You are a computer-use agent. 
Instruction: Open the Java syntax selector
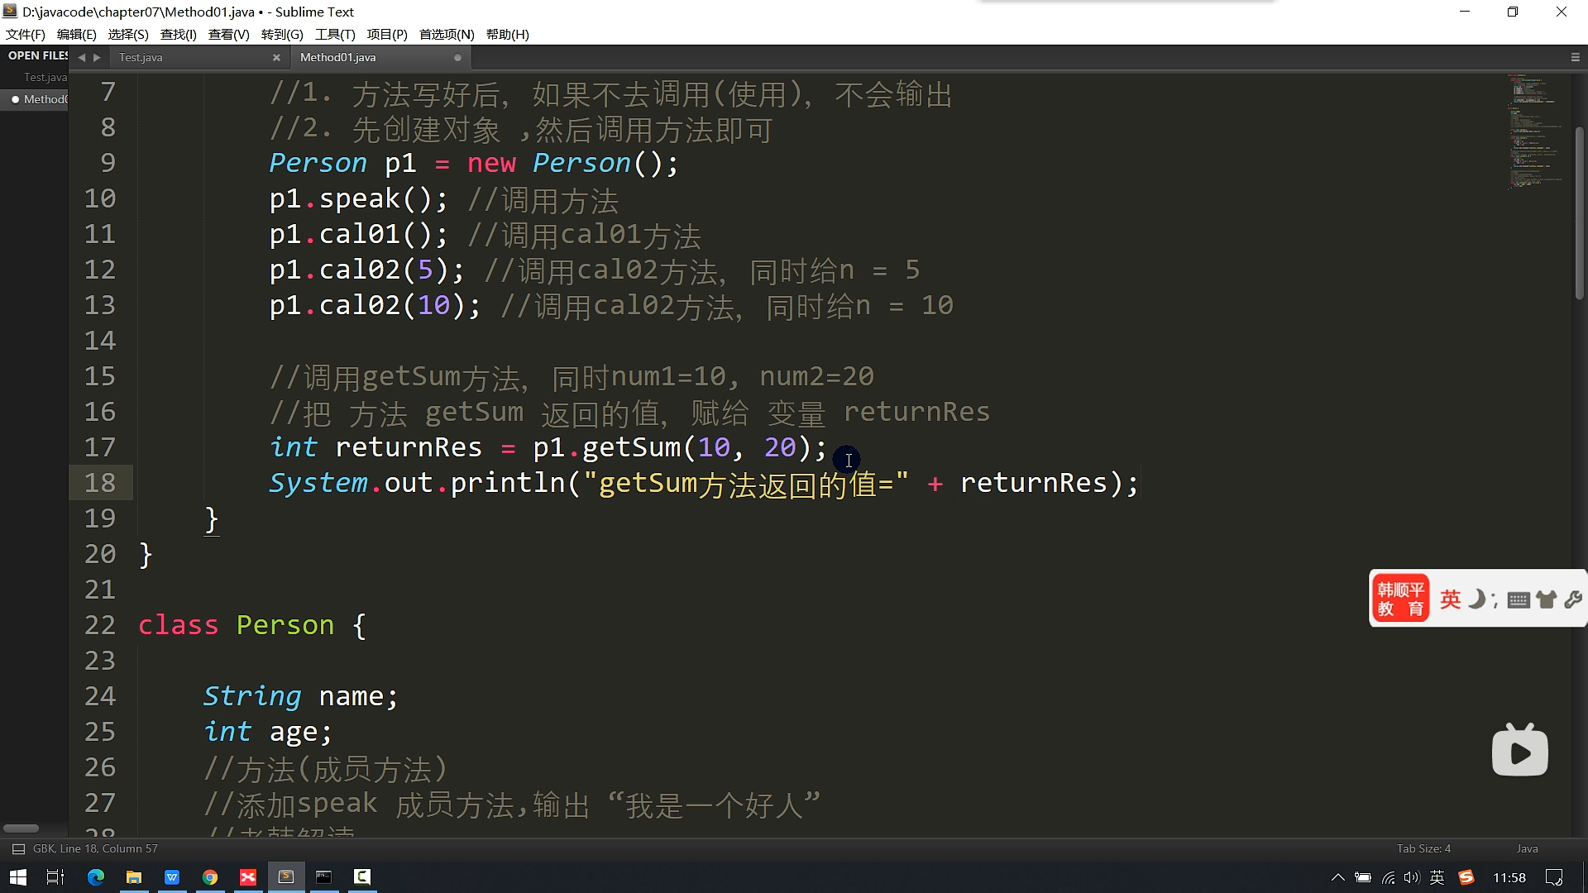click(x=1527, y=849)
